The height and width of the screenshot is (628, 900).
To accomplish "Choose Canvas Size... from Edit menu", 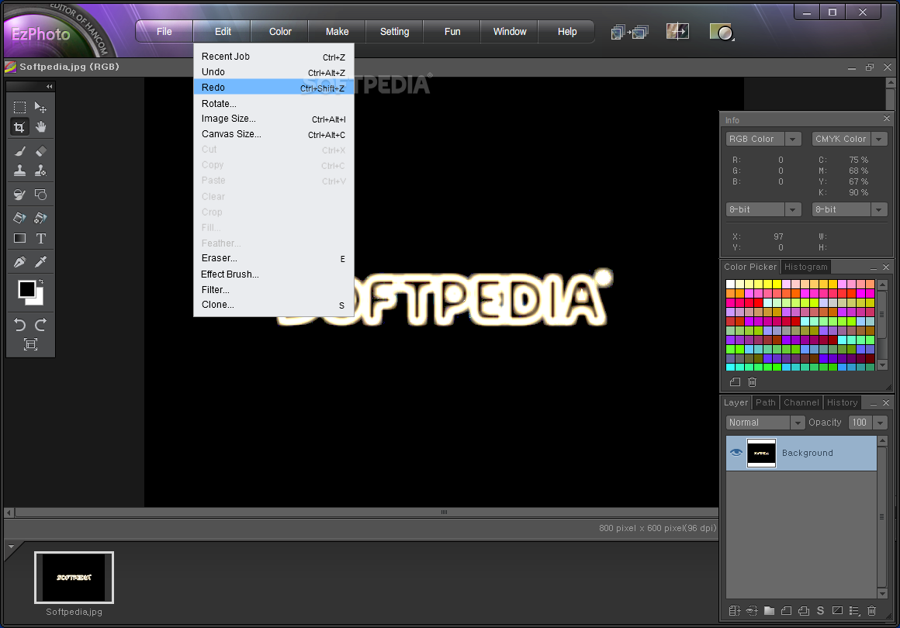I will click(x=274, y=134).
